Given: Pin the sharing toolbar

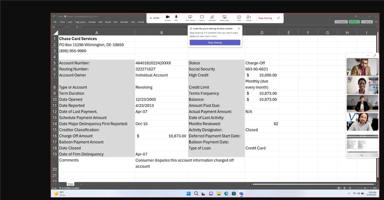Looking at the screenshot, I should click(278, 18).
